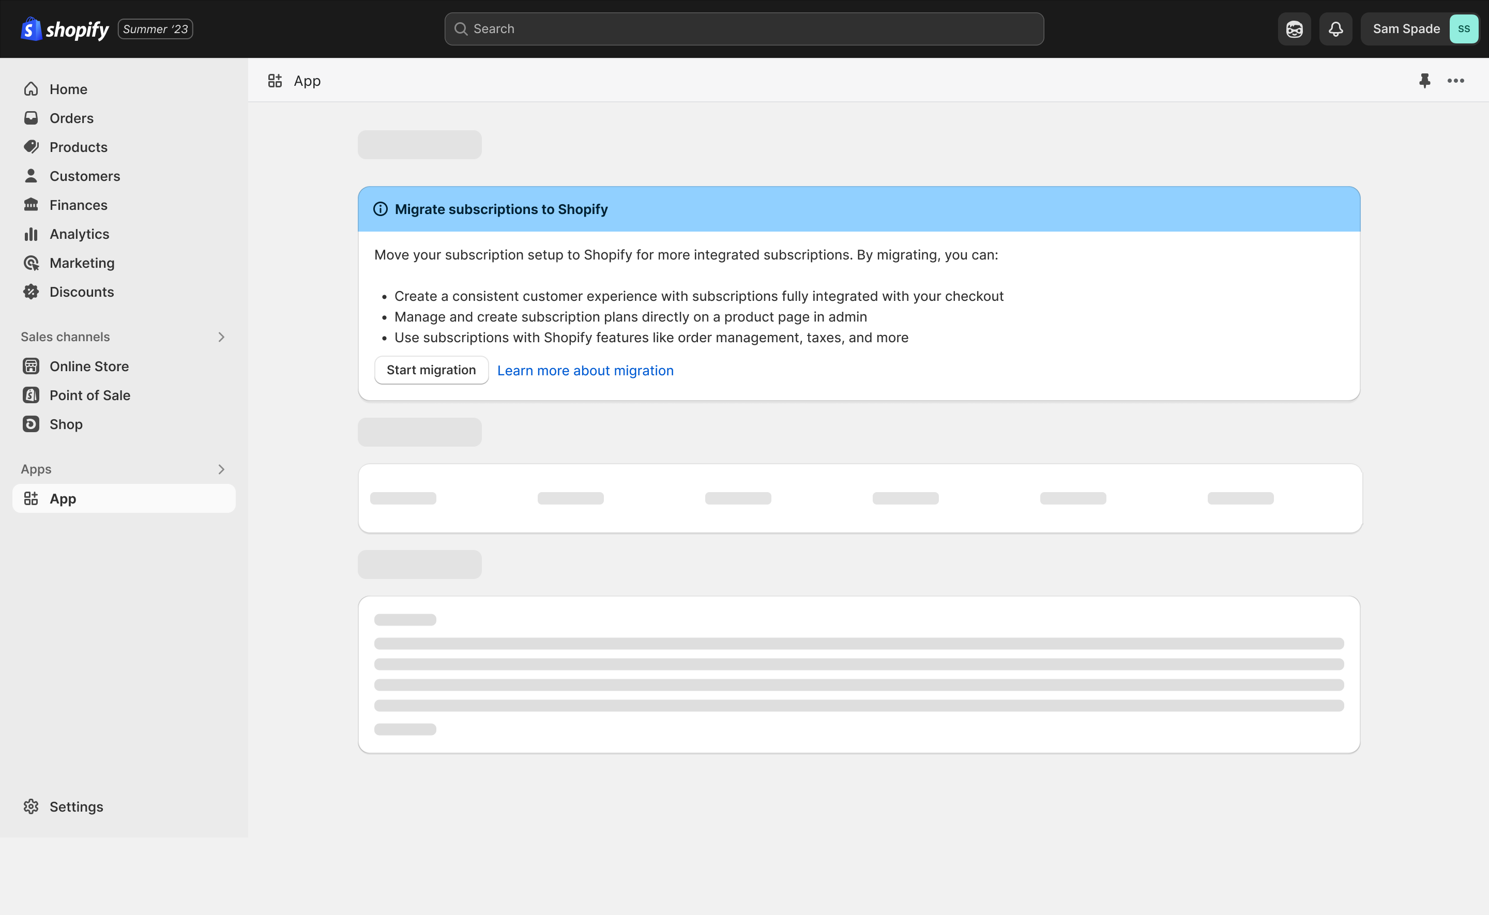Viewport: 1489px width, 915px height.
Task: Click the Sales channels heading
Action: pyautogui.click(x=65, y=337)
